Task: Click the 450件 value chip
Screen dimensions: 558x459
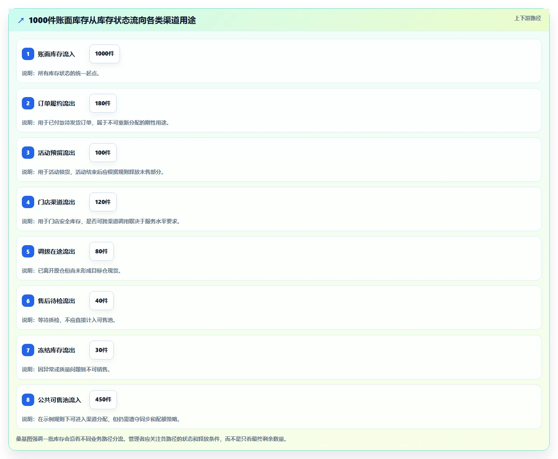Action: tap(103, 399)
